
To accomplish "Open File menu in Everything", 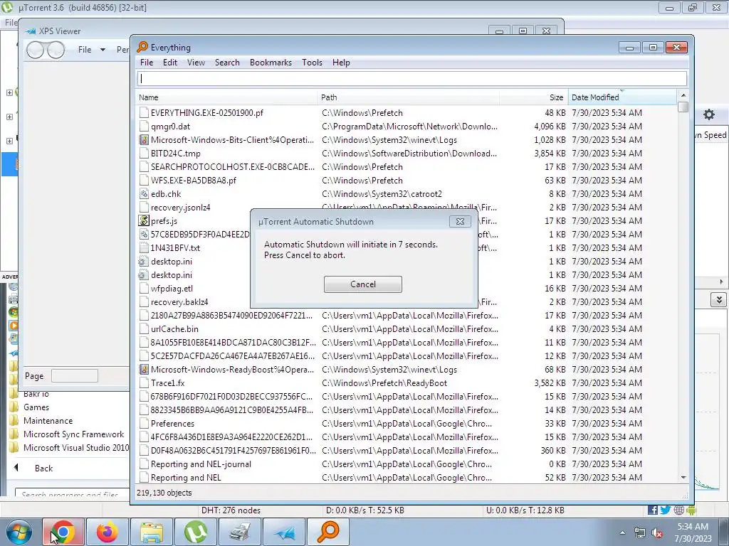I will (147, 63).
